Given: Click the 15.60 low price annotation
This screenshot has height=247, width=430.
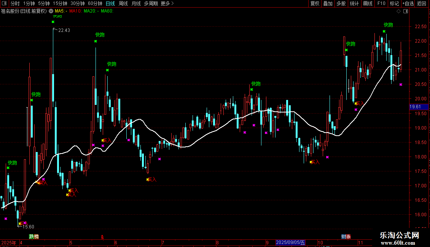Looking at the screenshot, I should 28,227.
